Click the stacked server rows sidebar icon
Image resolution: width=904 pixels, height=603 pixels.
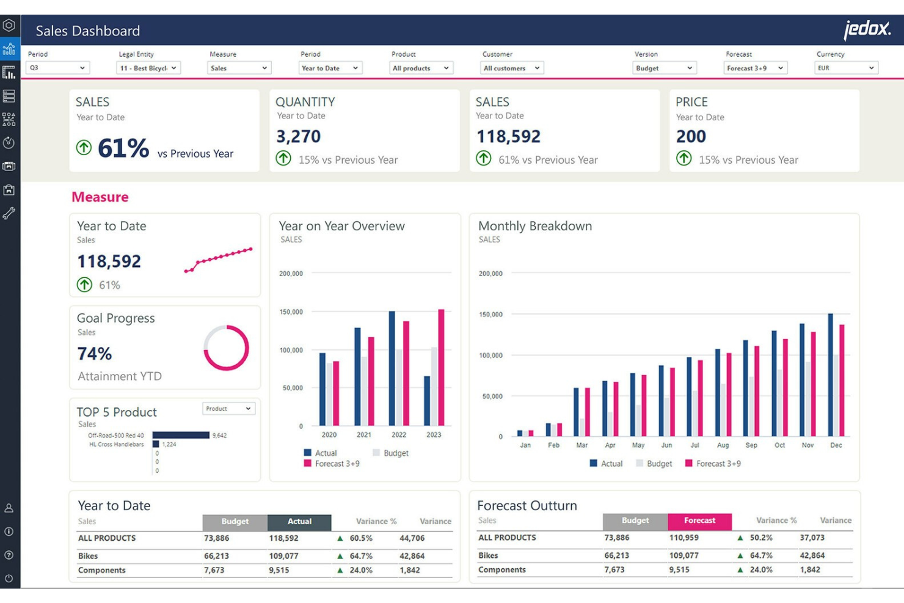click(x=9, y=96)
